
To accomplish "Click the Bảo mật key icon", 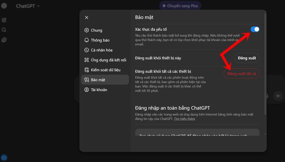I will coord(87,80).
